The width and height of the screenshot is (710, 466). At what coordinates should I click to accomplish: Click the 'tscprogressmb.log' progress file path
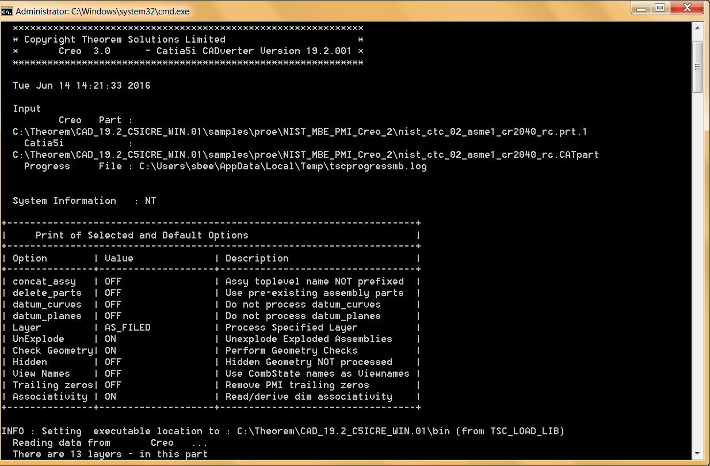(283, 166)
